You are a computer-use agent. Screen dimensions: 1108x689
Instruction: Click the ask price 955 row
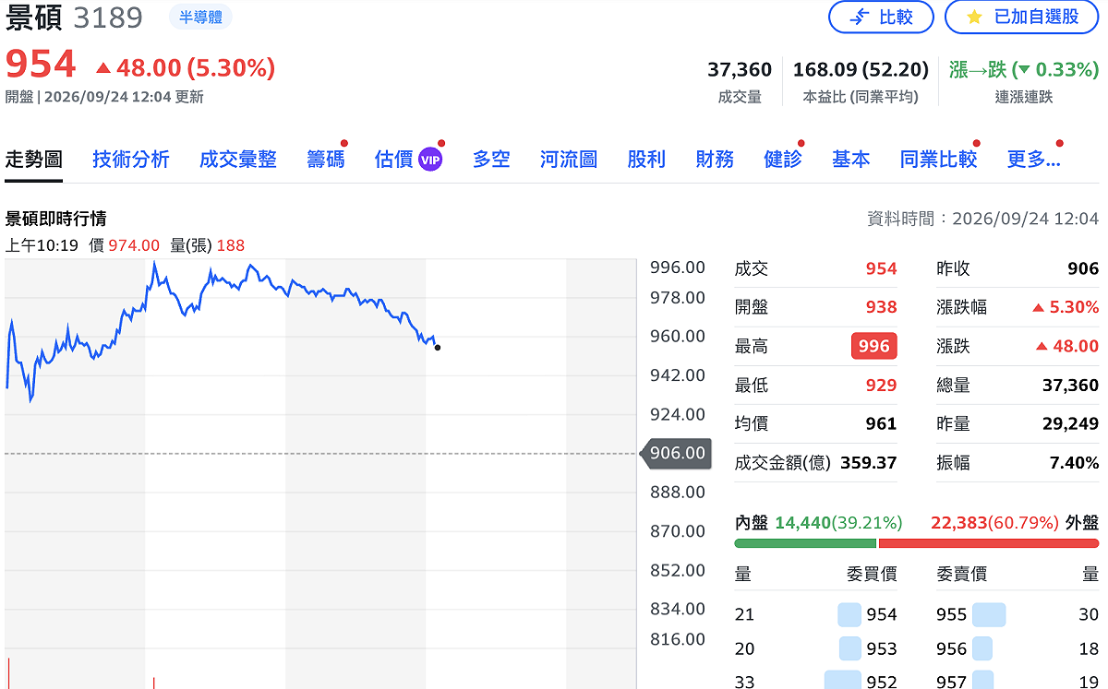[1018, 614]
